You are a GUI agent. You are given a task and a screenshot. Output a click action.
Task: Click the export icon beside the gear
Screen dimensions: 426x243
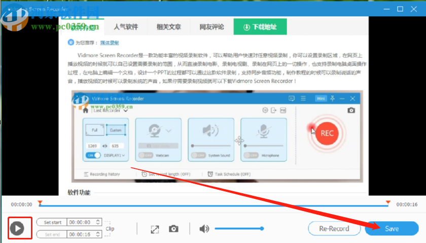point(273,110)
